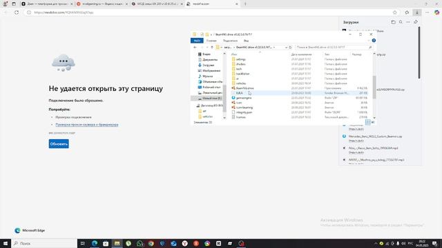The height and width of the screenshot is (248, 442).
Task: Select the settings folder in file list
Action: tap(241, 59)
